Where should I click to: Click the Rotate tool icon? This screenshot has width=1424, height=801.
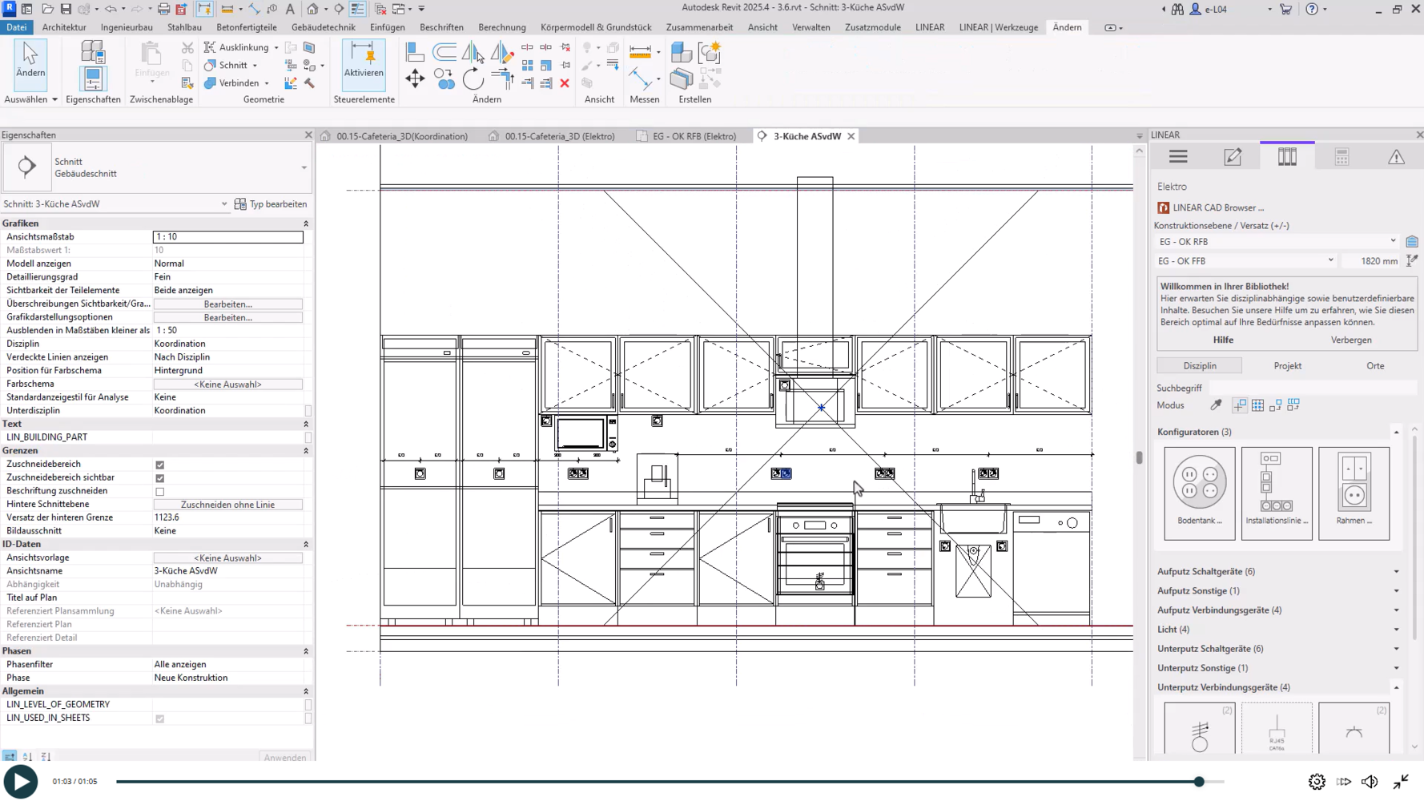[473, 78]
